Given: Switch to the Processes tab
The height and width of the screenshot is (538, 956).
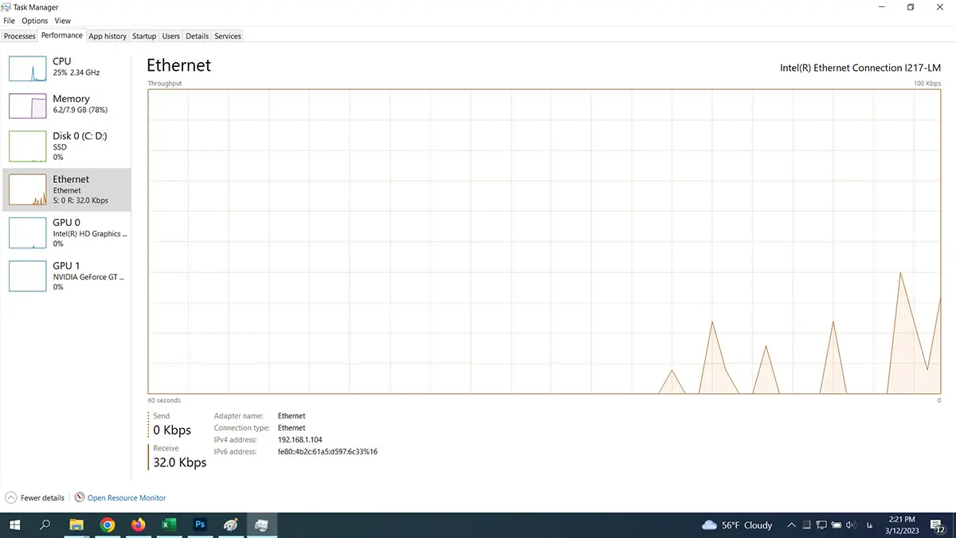Looking at the screenshot, I should pyautogui.click(x=19, y=36).
